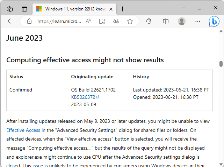
Task: Open a new browser tab
Action: point(122,9)
